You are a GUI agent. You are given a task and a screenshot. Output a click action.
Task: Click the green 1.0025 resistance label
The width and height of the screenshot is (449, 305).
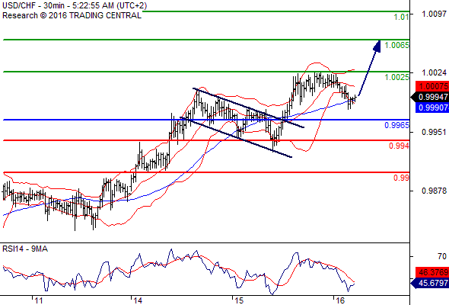397,77
